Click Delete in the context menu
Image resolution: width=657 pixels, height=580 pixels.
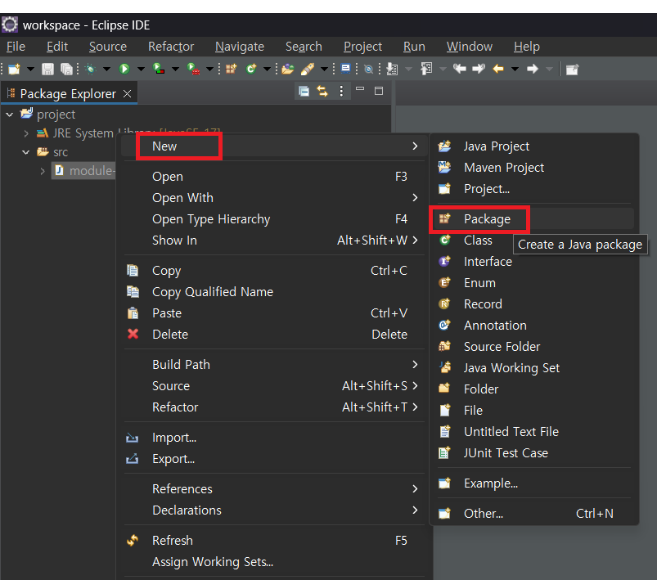[x=274, y=335]
